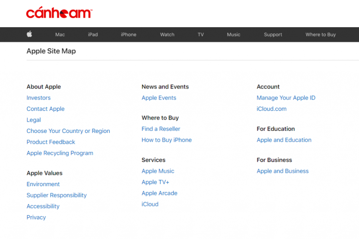This screenshot has width=359, height=239.
Task: Open the iPad menu item
Action: tap(93, 35)
